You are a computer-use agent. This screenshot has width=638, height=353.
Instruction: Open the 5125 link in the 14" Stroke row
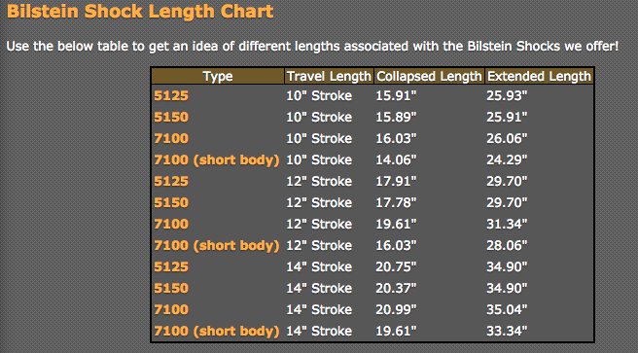tap(171, 266)
